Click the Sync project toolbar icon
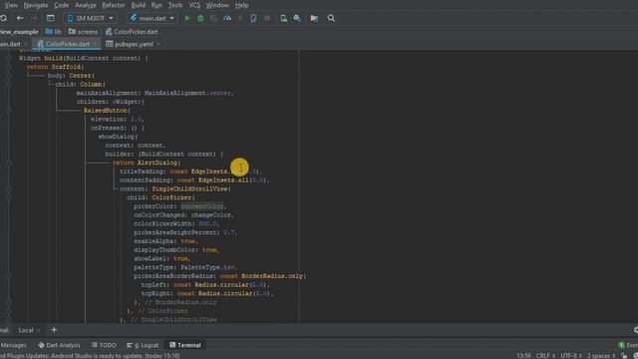 [4, 18]
